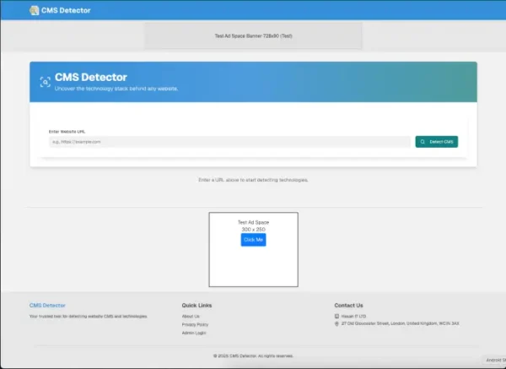
Task: Click the CMS Detector logo icon in navbar
Action: [35, 10]
